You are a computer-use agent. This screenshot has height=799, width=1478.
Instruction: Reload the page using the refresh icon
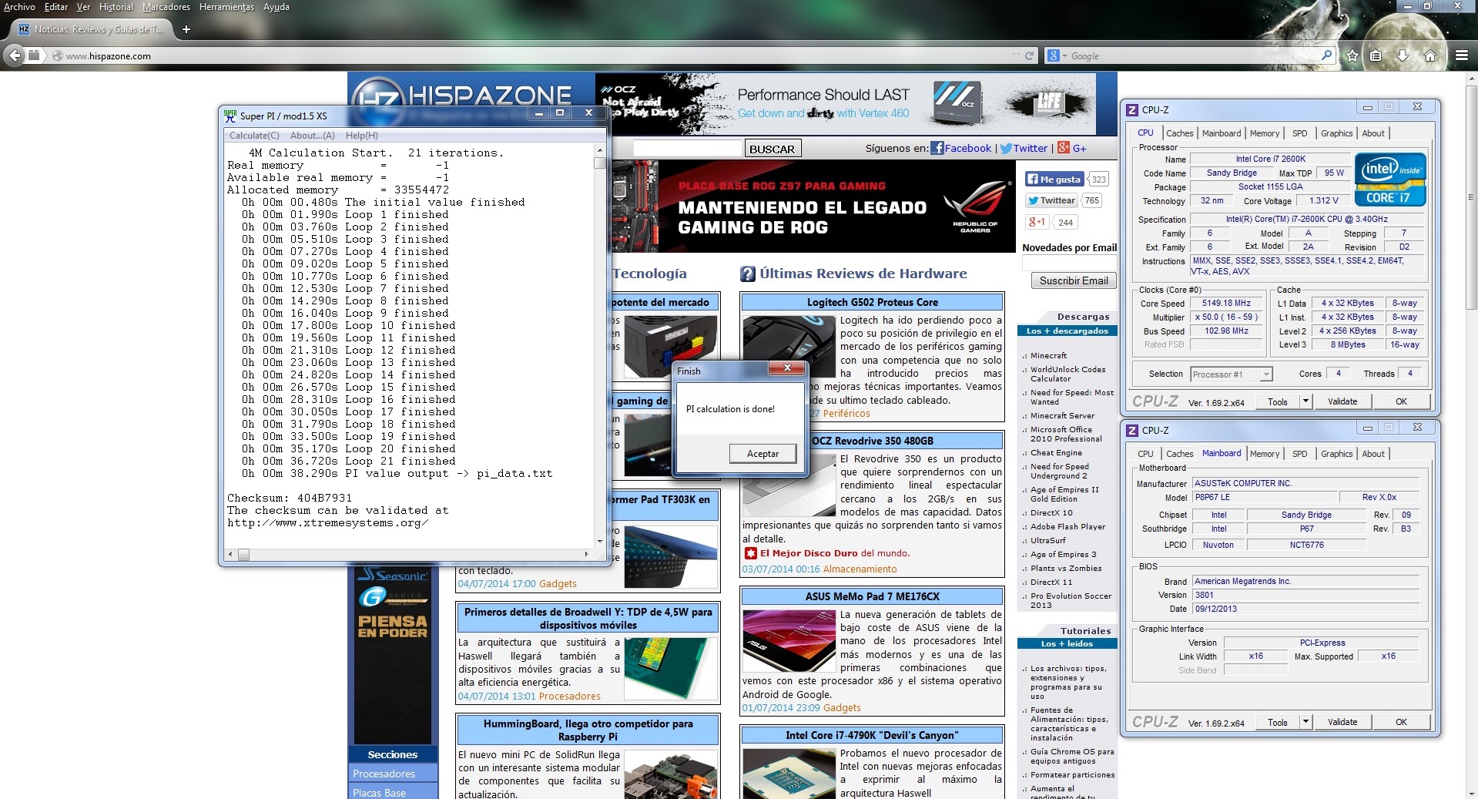coord(1029,55)
